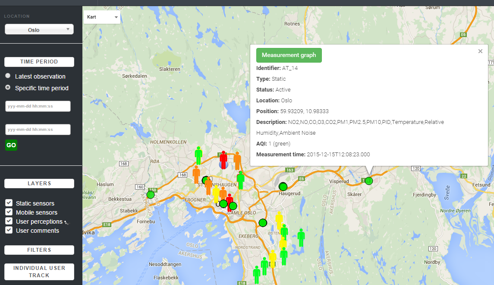
Task: Open the Measurement graph button
Action: pos(289,55)
